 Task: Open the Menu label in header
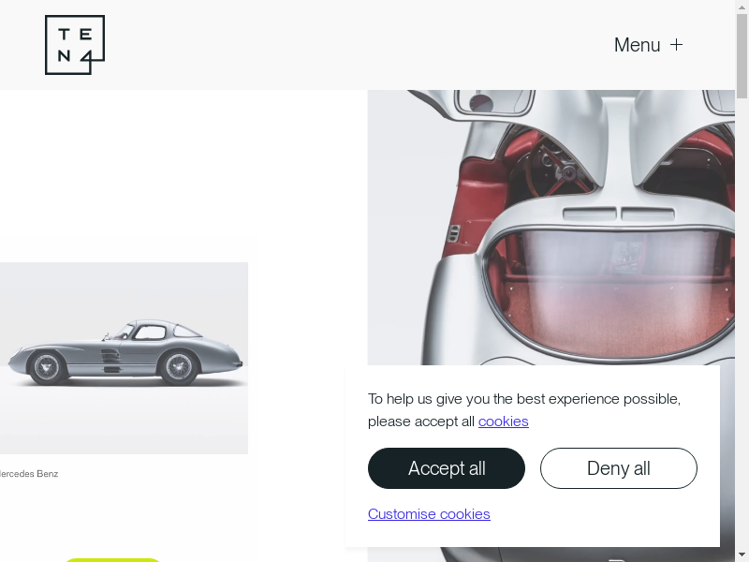point(637,45)
